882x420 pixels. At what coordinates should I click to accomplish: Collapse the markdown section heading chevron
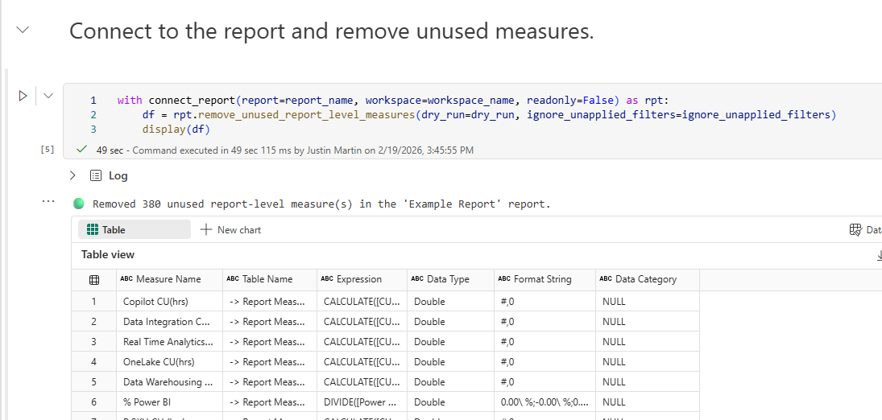pyautogui.click(x=23, y=30)
